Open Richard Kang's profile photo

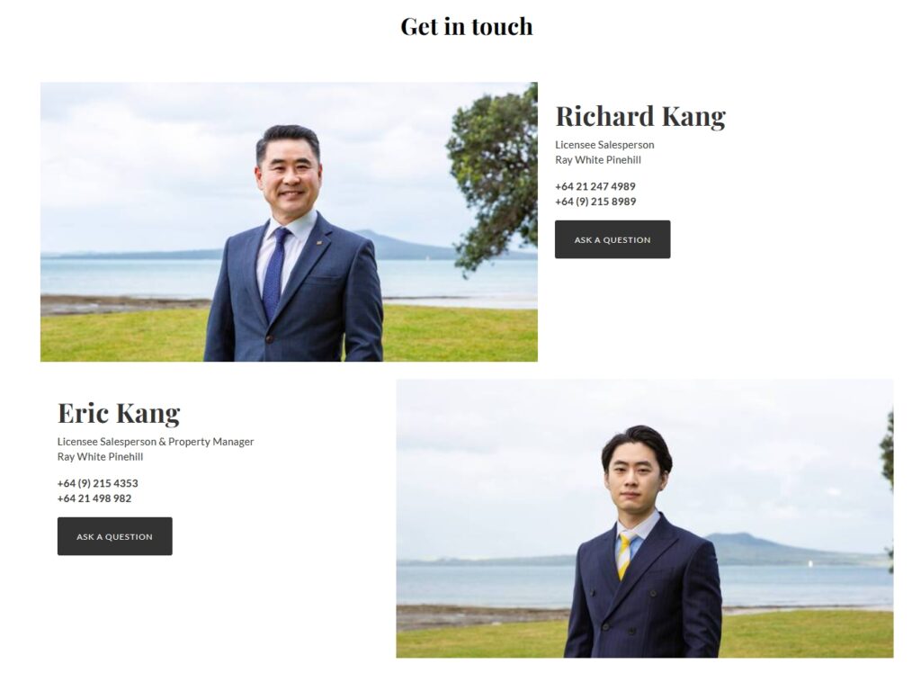click(x=289, y=221)
